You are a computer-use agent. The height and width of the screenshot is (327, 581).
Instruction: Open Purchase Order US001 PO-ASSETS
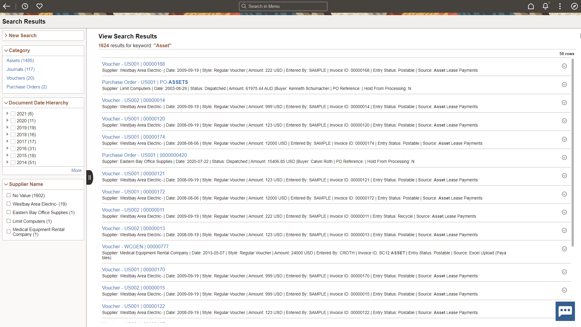point(145,82)
